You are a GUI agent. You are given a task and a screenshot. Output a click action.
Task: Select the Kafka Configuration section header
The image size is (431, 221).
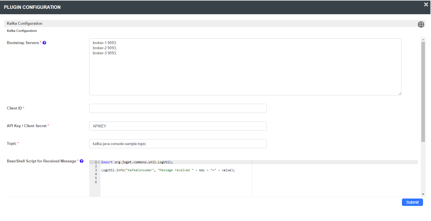[24, 24]
